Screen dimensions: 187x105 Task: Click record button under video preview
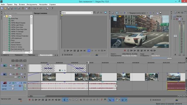(x=125, y=50)
